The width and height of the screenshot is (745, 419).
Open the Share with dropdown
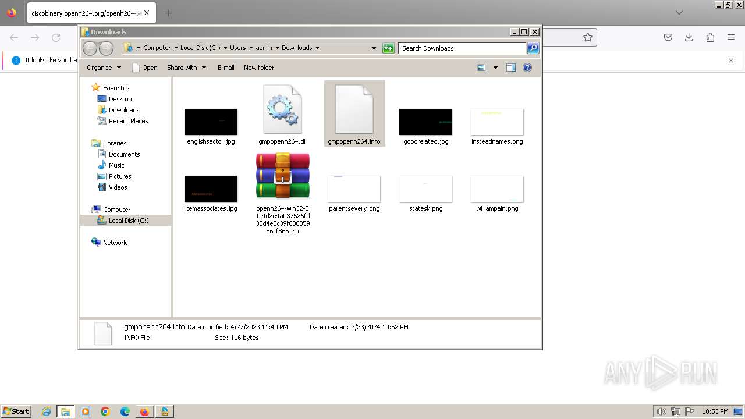tap(186, 68)
